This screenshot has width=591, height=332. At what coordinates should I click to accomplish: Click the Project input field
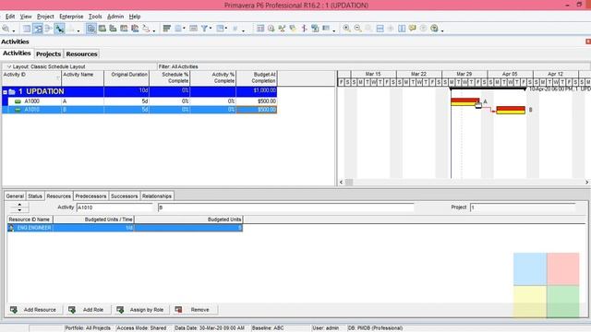coord(523,207)
